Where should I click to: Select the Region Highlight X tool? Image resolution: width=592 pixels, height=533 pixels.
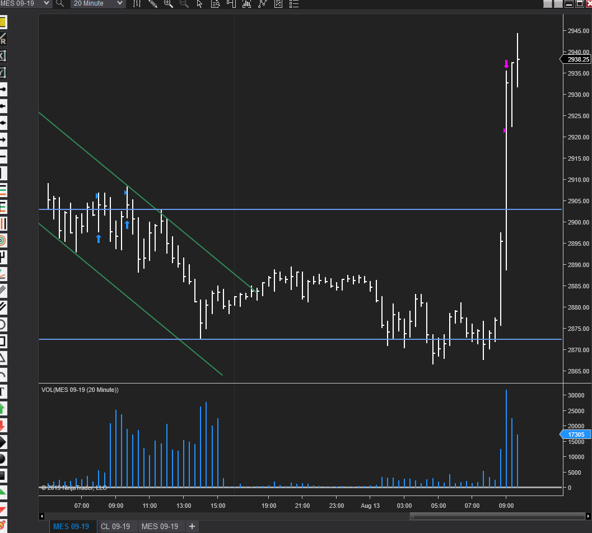3,56
